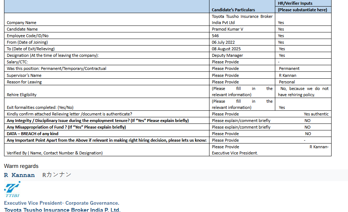This screenshot has height=212, width=348.
Task: Select 'Toyota Tsusho Insurance Broker India Pvt Ltd' cell
Action: point(242,19)
